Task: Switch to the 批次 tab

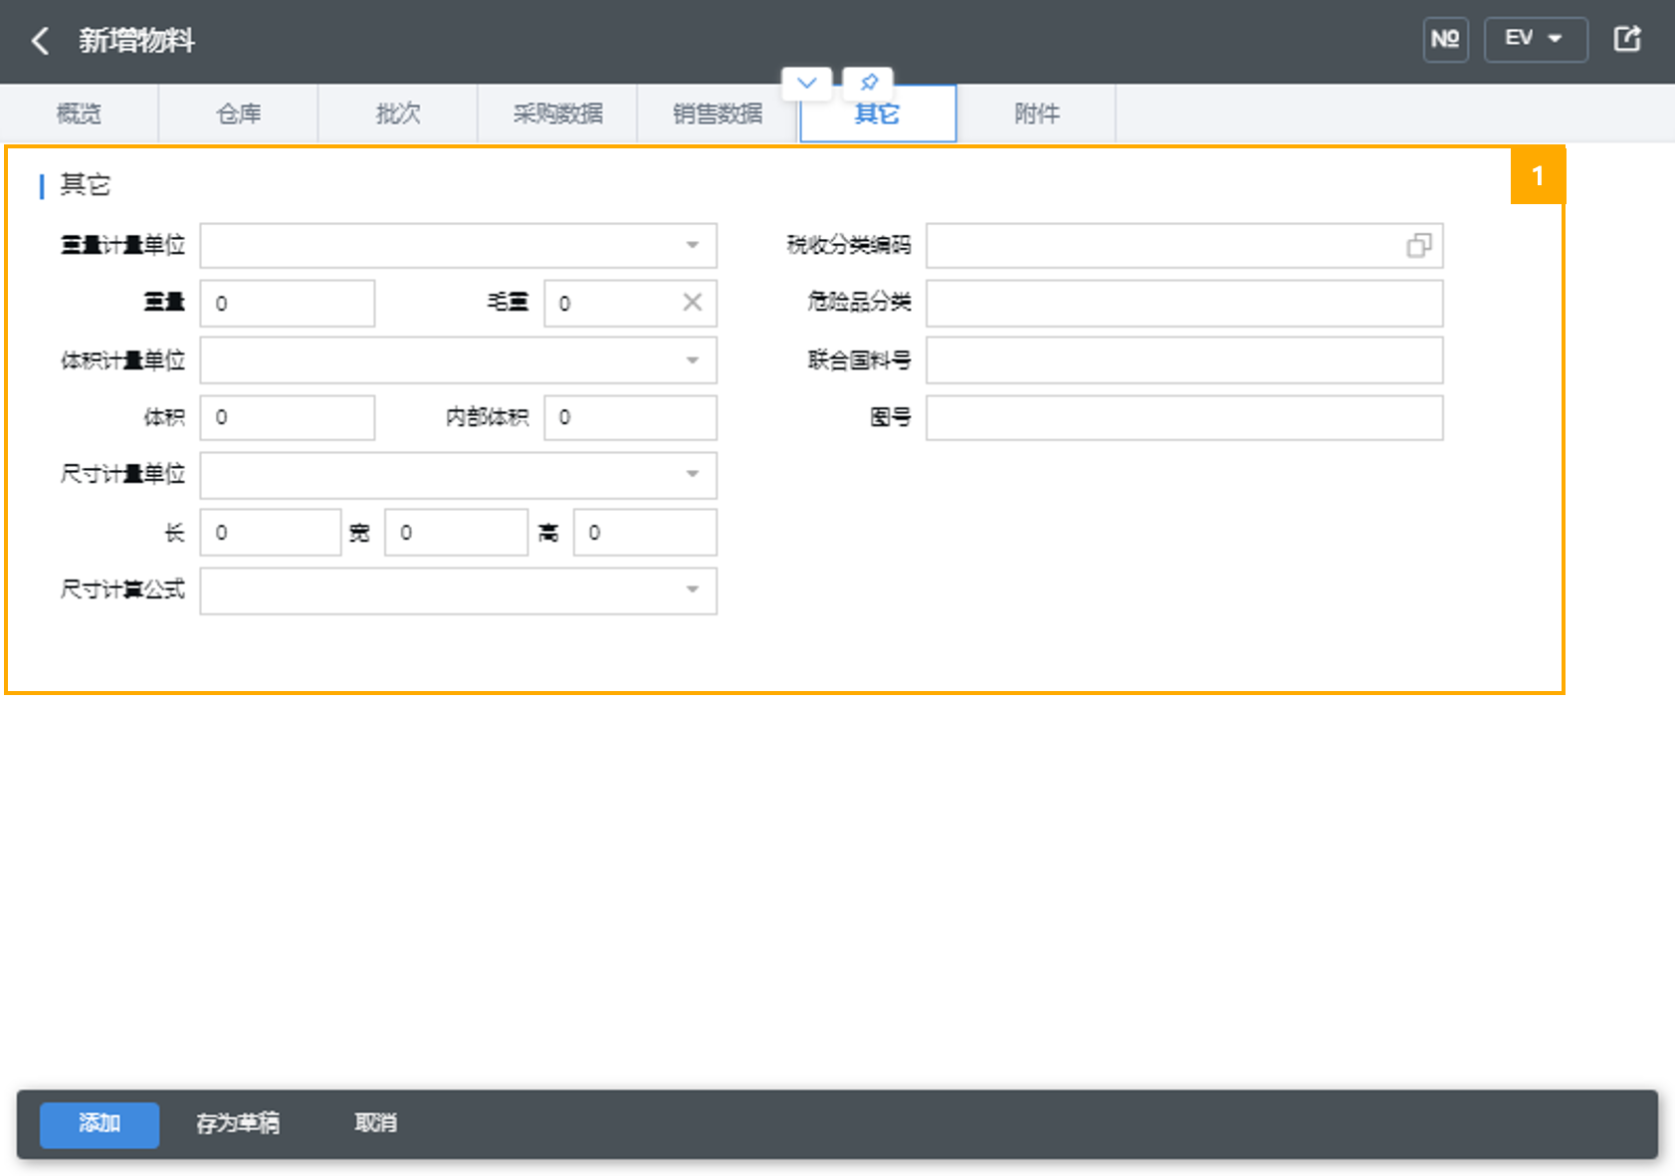Action: (x=398, y=114)
